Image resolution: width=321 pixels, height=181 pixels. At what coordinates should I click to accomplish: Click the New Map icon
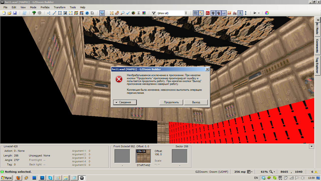click(4, 13)
